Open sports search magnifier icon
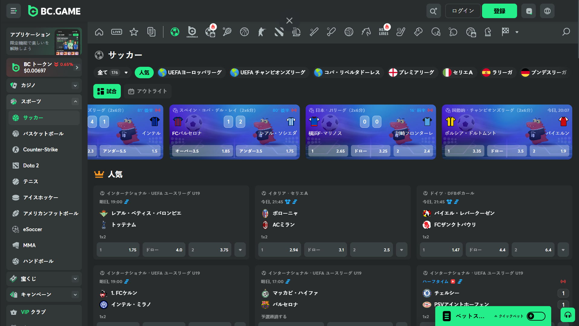 [566, 32]
